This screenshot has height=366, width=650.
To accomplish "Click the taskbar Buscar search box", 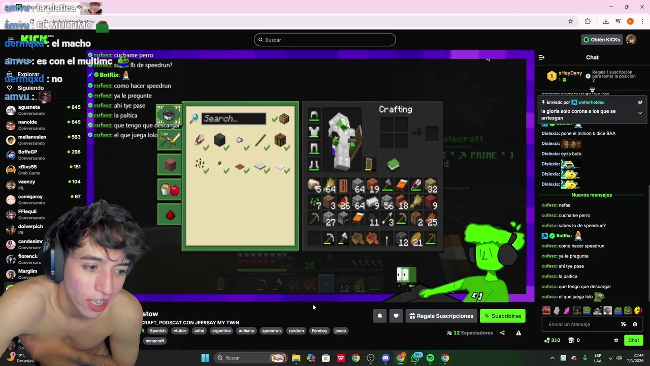I will 250,358.
